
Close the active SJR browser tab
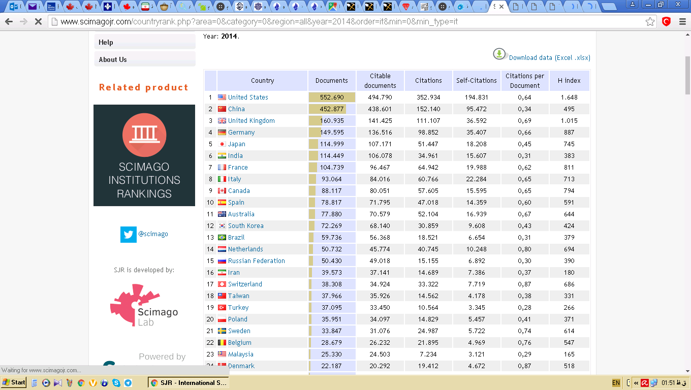pos(502,7)
